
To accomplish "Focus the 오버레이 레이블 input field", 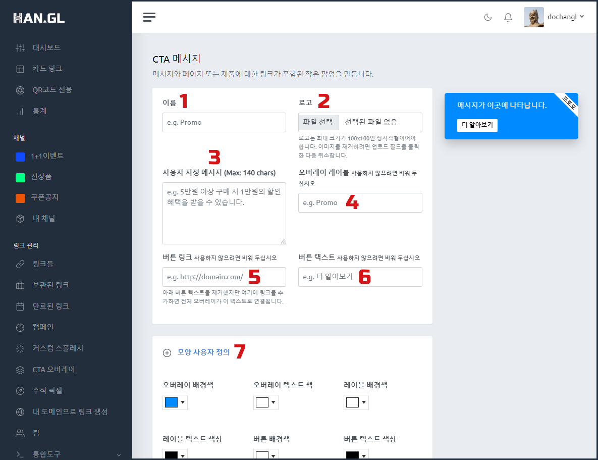I will [x=360, y=202].
